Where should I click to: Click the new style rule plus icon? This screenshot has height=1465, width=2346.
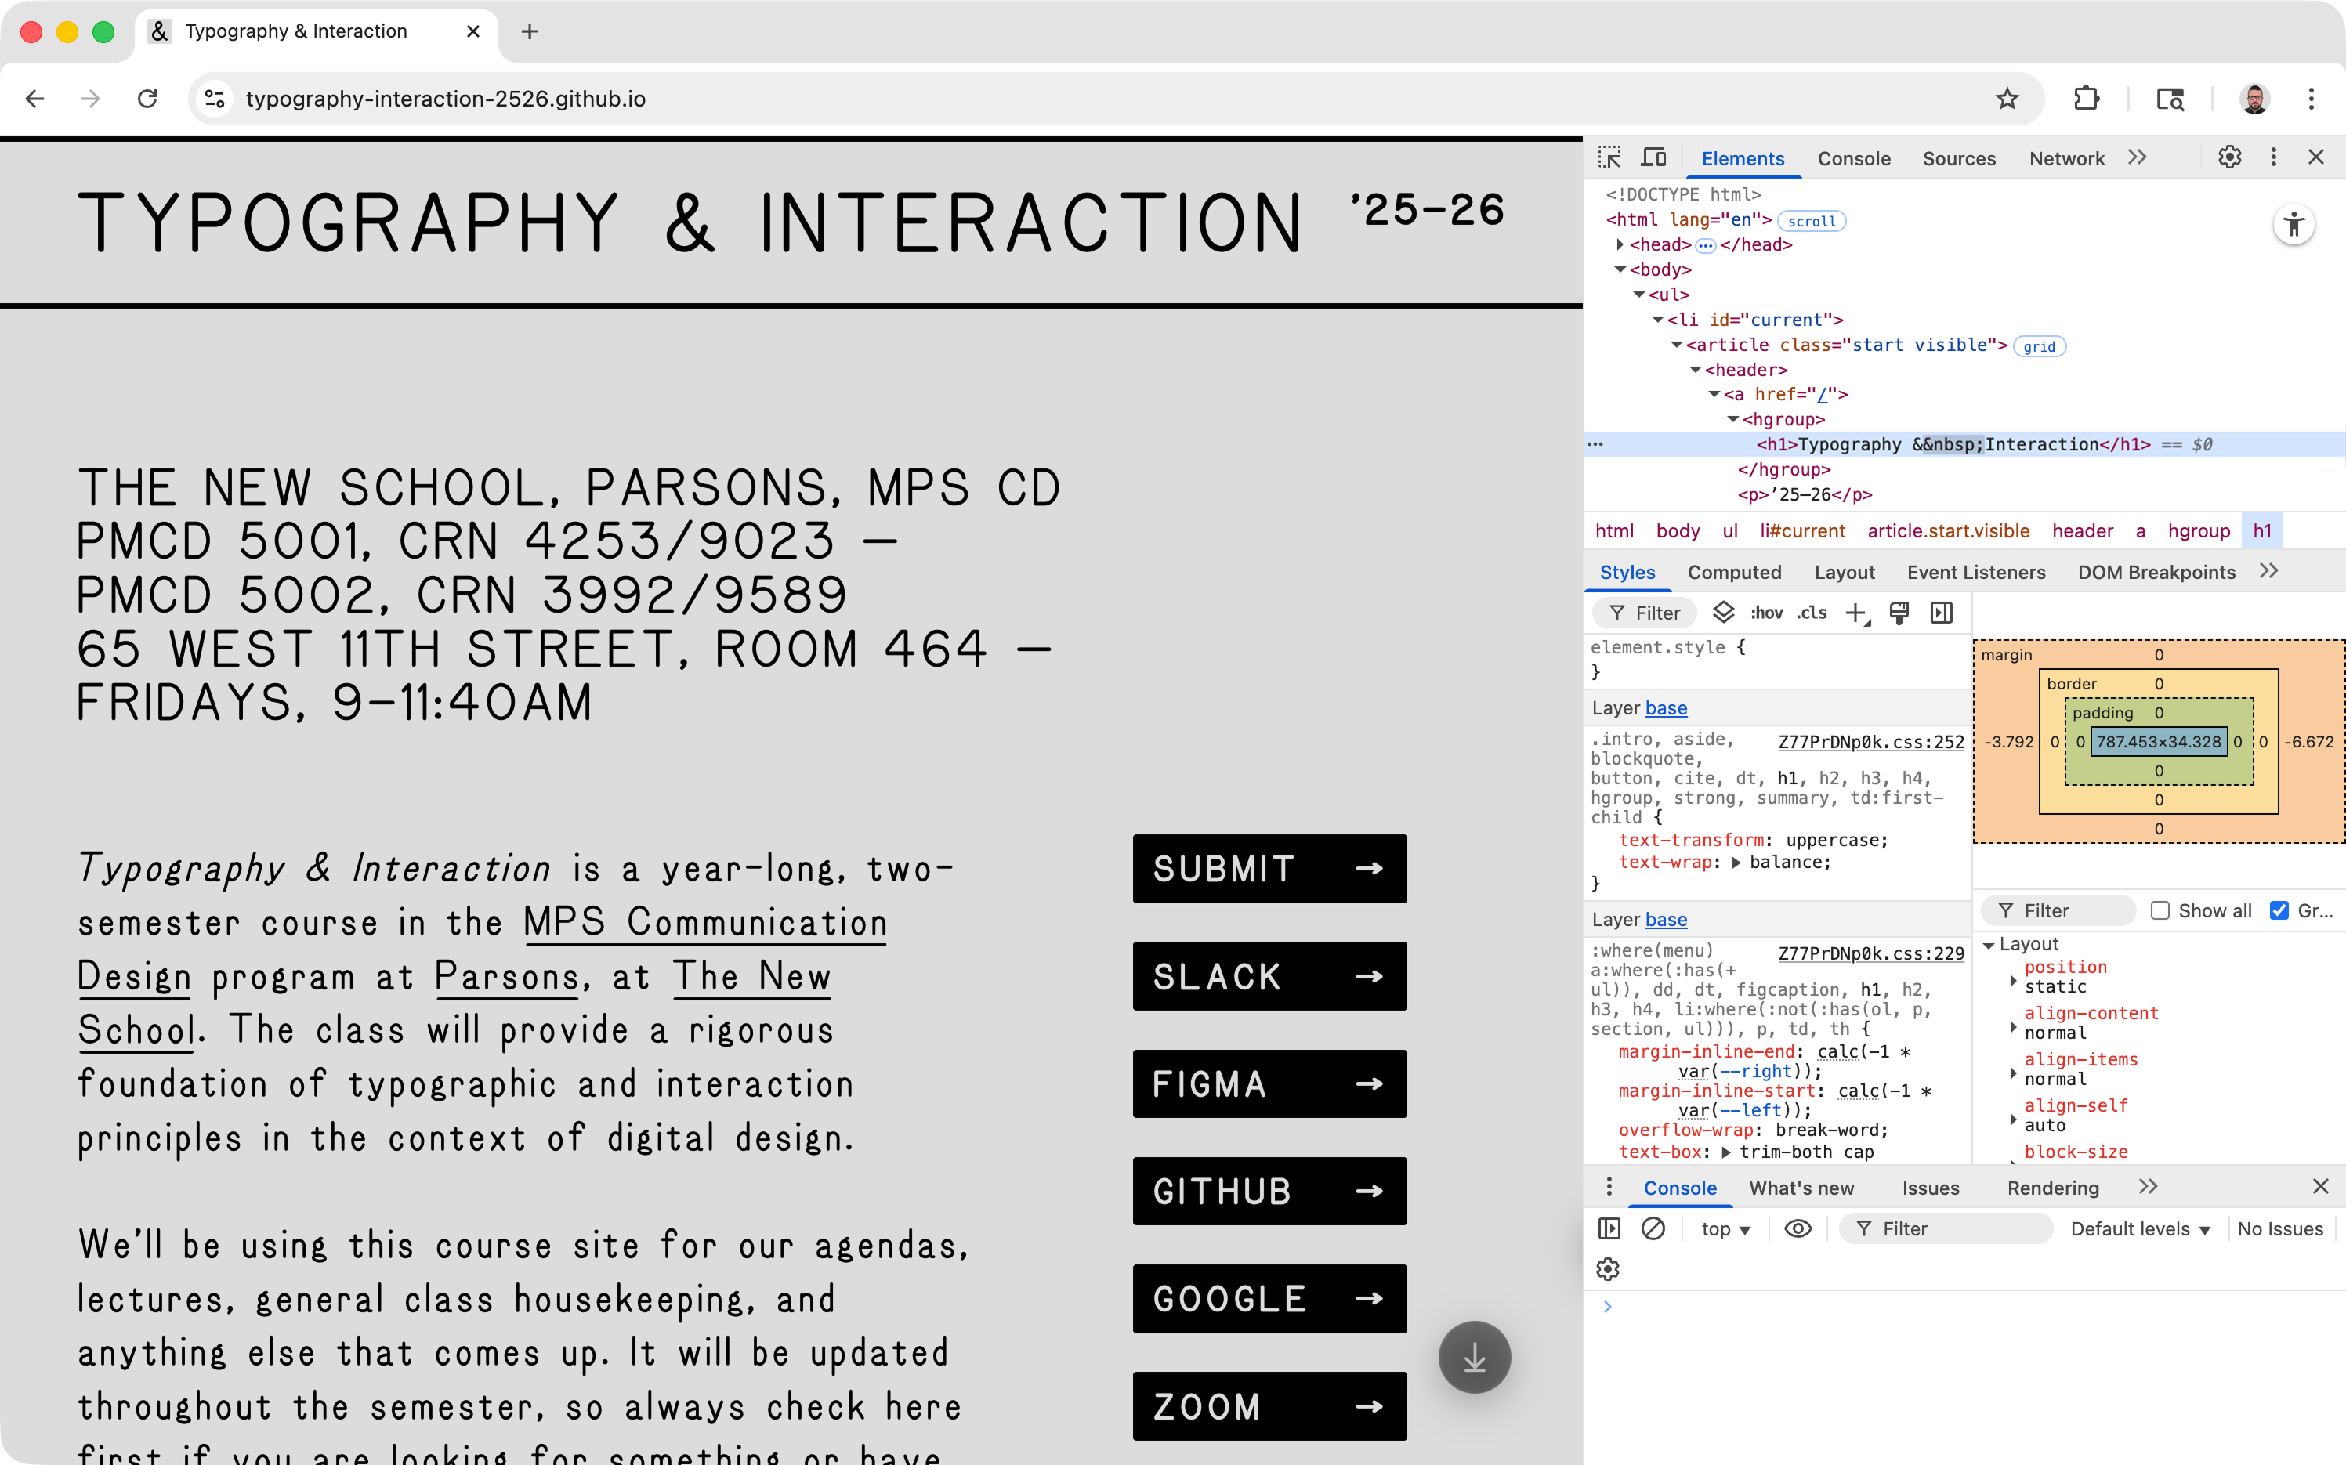tap(1855, 613)
